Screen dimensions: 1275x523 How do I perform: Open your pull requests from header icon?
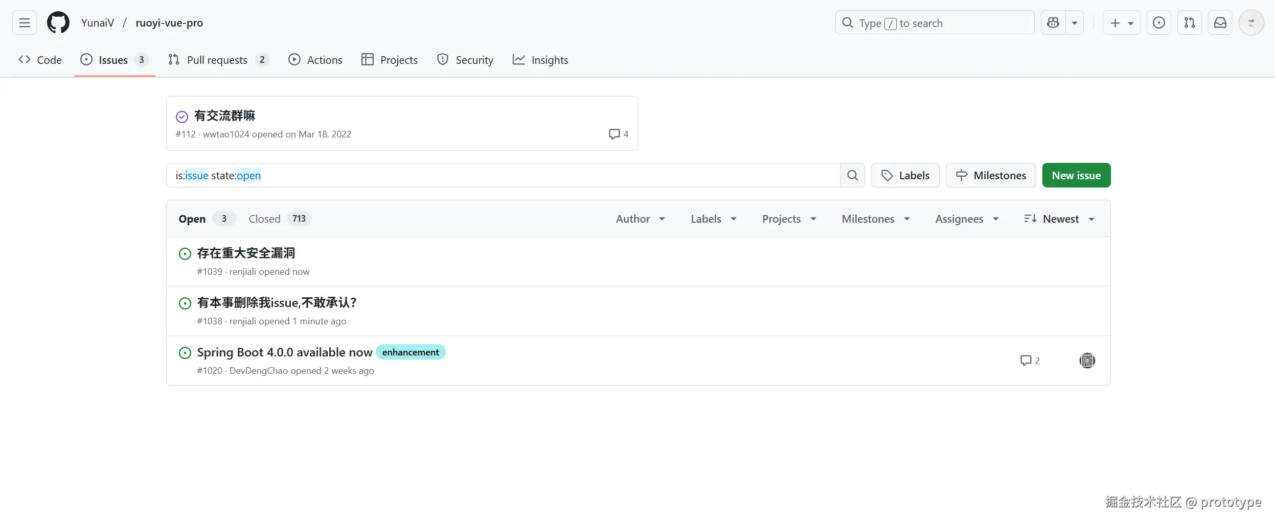pyautogui.click(x=1190, y=23)
